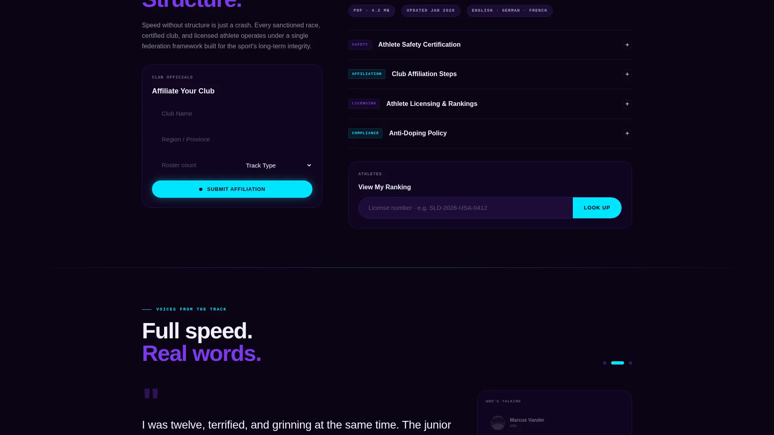Expand the Anti-Doping Policy plus icon

[627, 133]
